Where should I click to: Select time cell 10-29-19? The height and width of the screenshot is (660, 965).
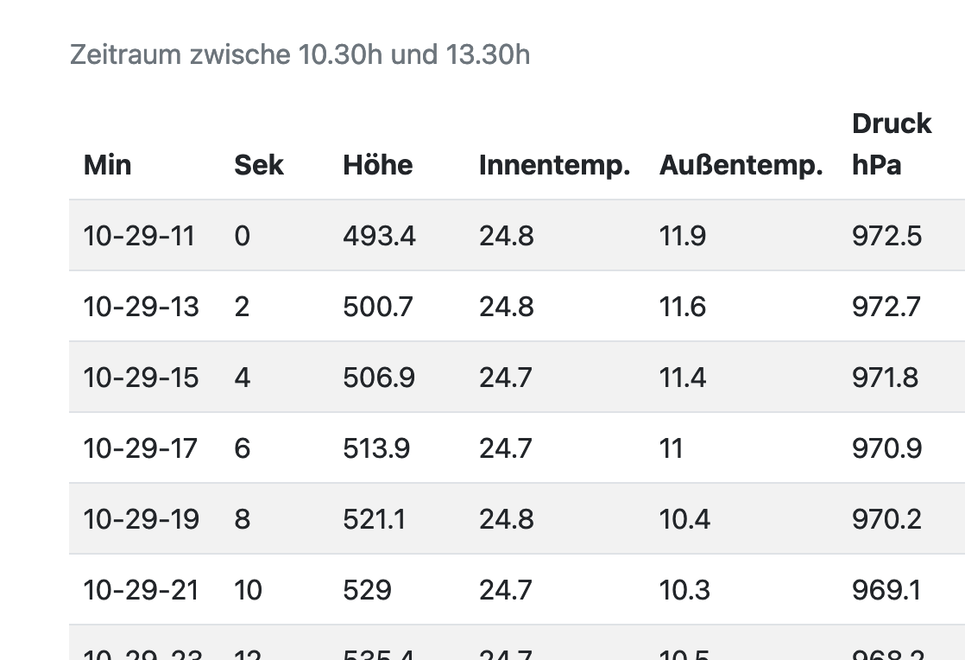[x=141, y=519]
